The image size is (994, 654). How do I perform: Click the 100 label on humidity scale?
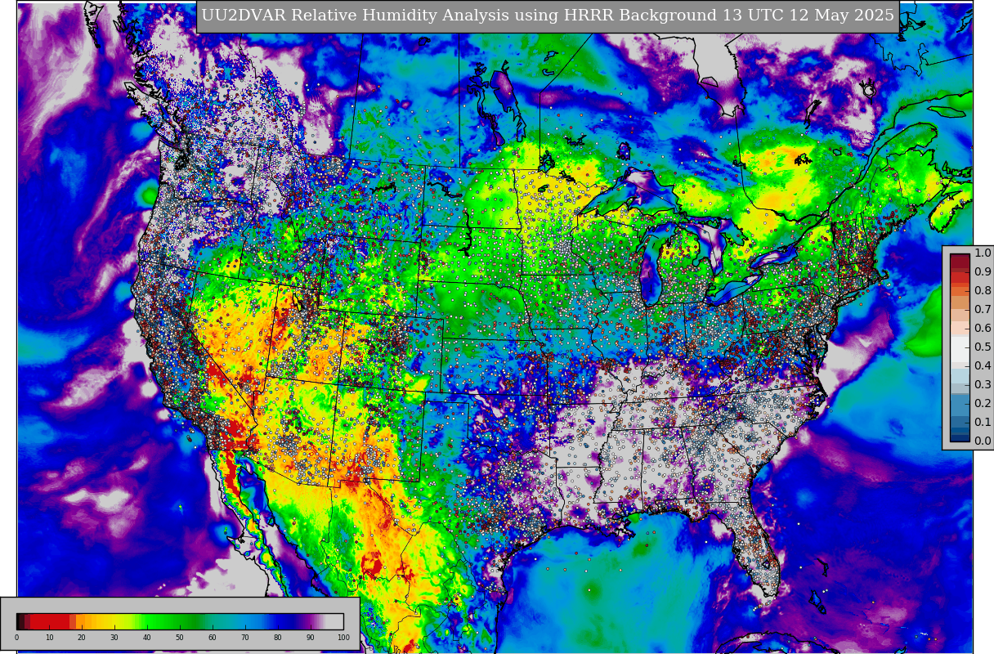point(343,638)
